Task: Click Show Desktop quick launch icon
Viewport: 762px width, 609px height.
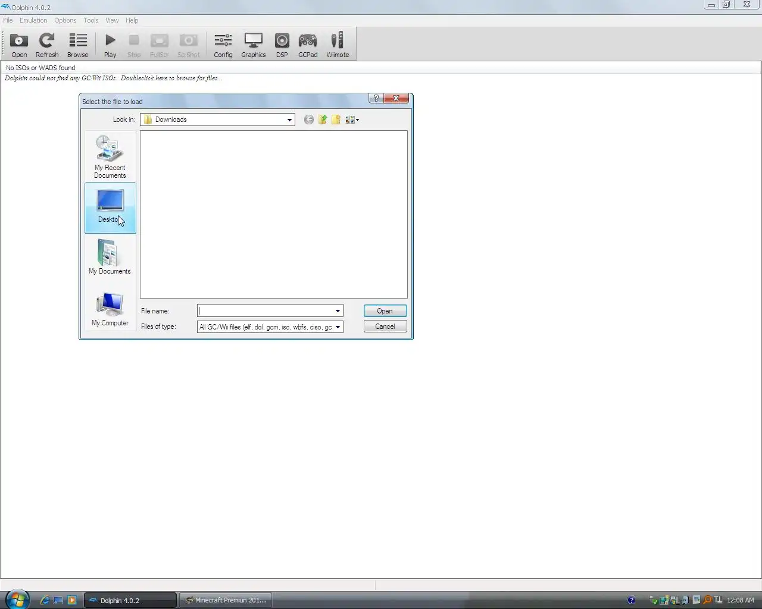Action: (x=58, y=600)
